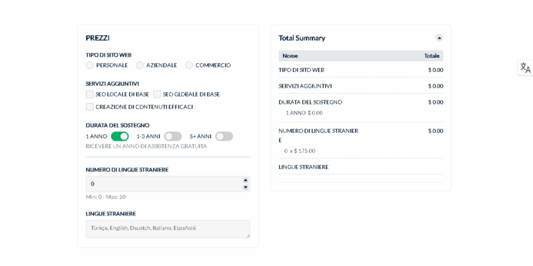
Task: Click the '0 x $ 175.00' summary detail
Action: pos(299,151)
